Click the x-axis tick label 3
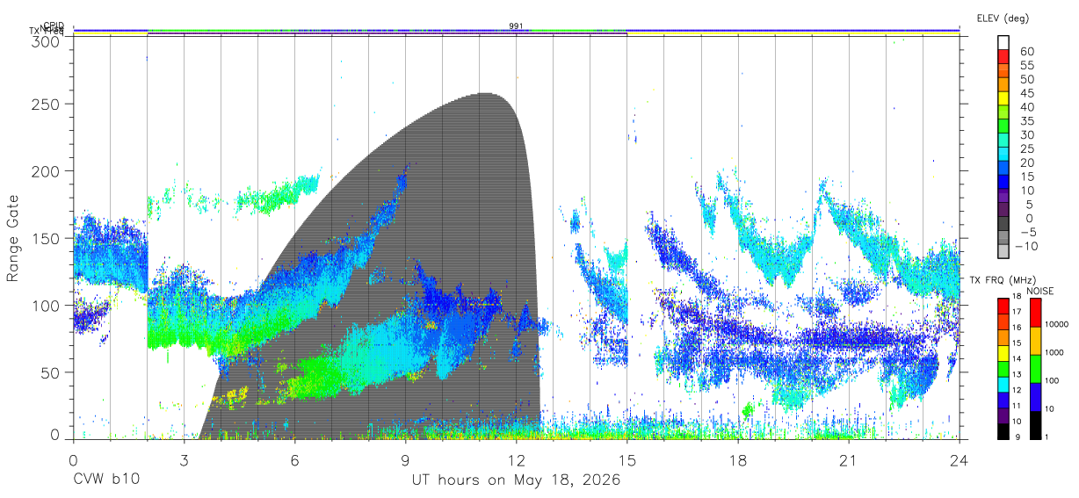 pyautogui.click(x=184, y=460)
